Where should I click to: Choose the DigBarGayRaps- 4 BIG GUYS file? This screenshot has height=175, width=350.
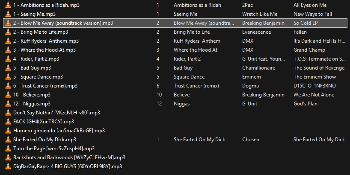coord(68,166)
